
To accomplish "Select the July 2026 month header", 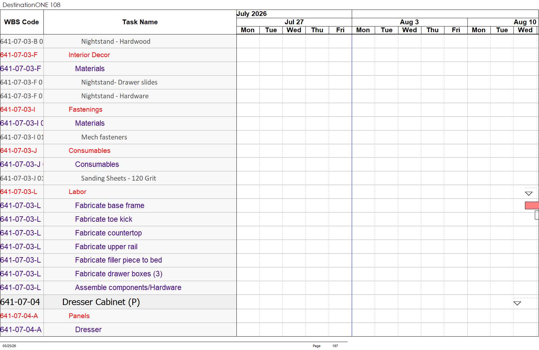I will tap(252, 14).
